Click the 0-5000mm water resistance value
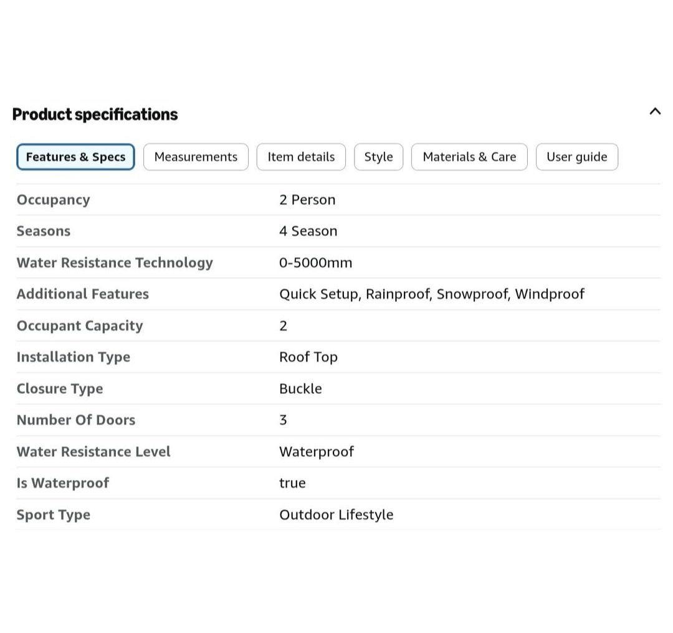This screenshot has width=673, height=633. pyautogui.click(x=315, y=263)
